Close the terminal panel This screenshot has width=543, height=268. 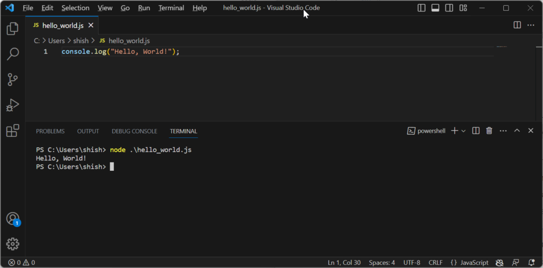[x=530, y=131]
